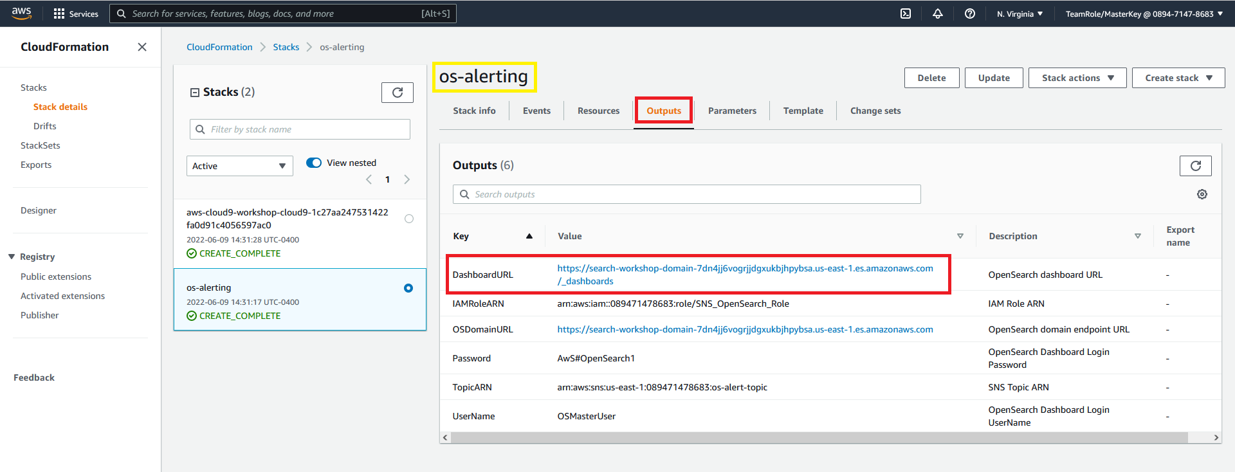Screen dimensions: 1235x472
Task: Sort outputs by Value column arrow
Action: [x=960, y=236]
